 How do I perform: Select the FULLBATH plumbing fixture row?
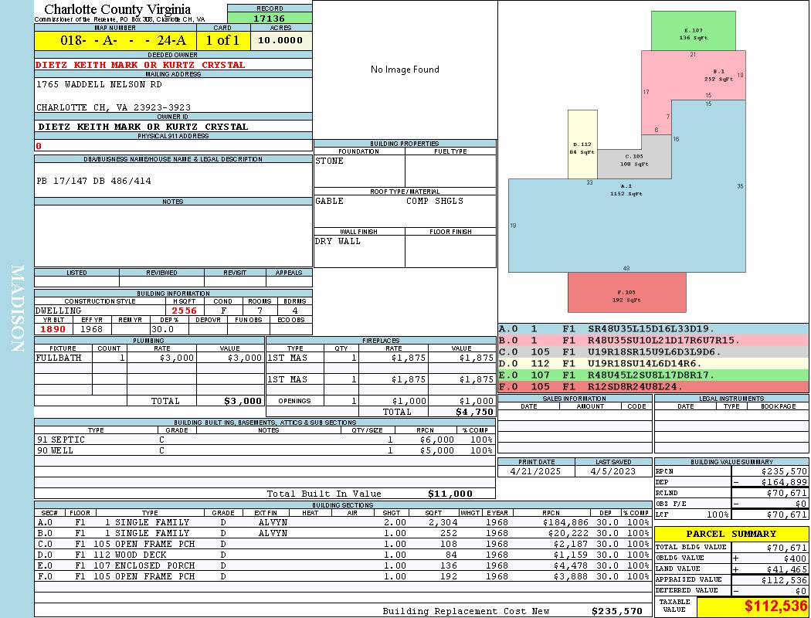tap(150, 358)
